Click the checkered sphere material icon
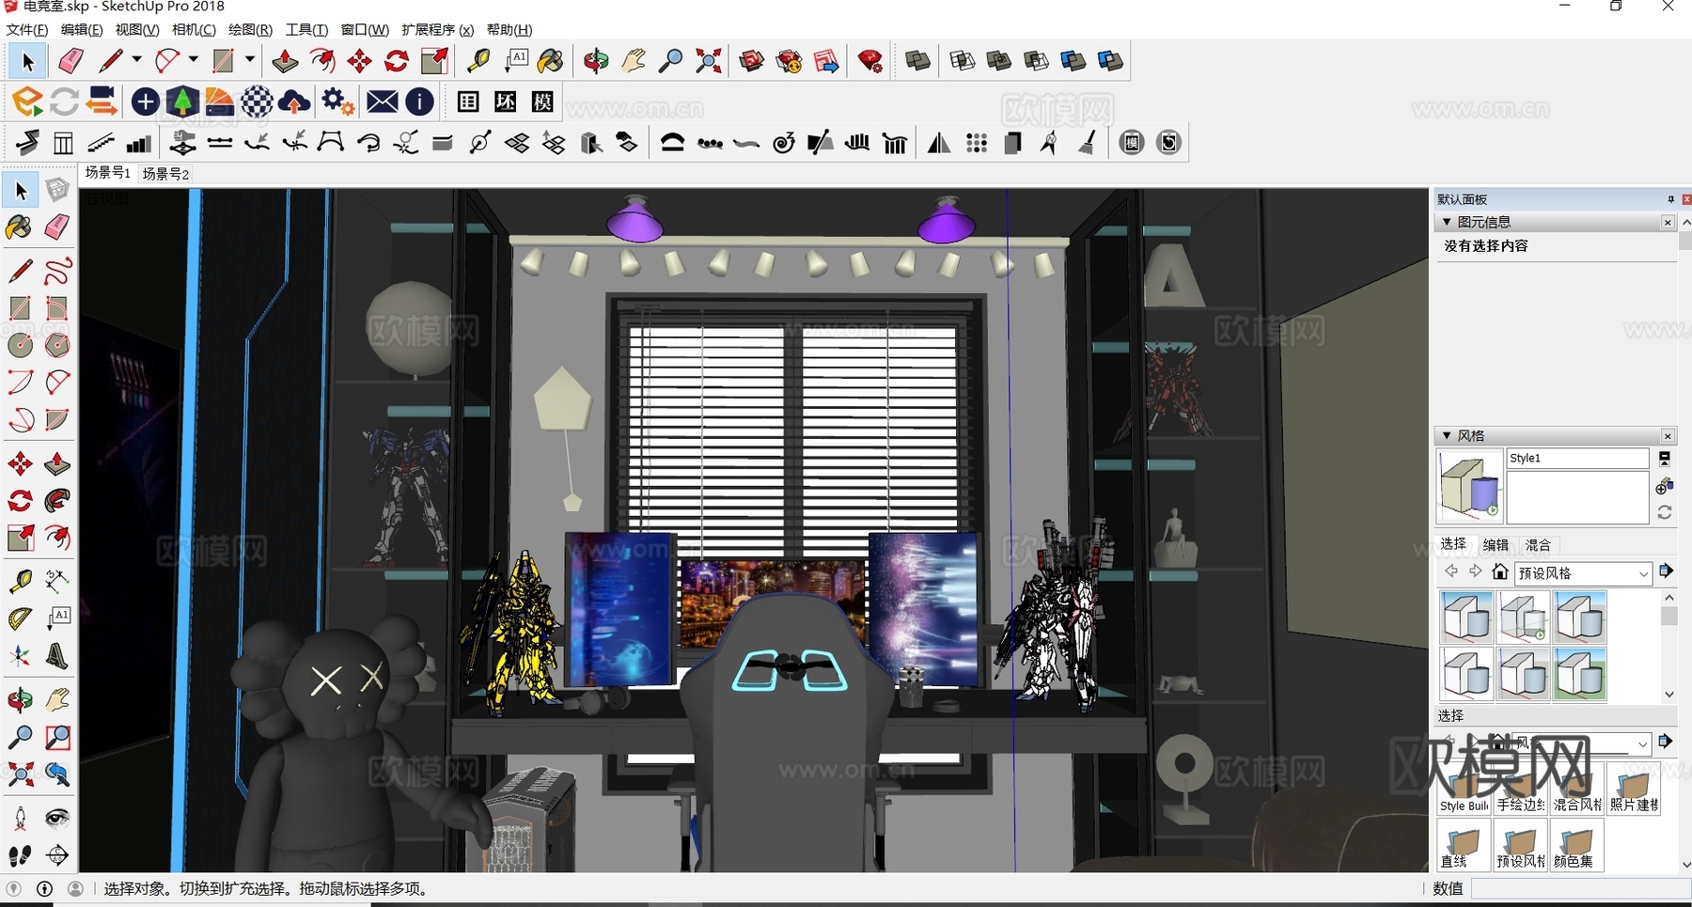The width and height of the screenshot is (1692, 907). (x=257, y=102)
